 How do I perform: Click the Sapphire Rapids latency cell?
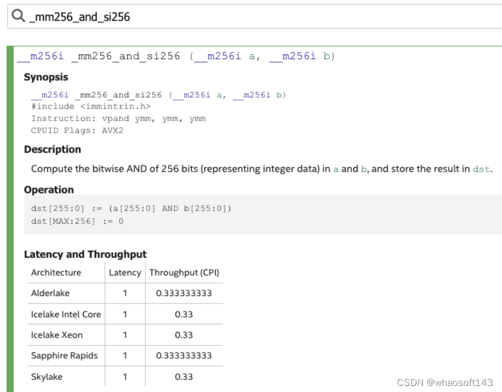[125, 356]
